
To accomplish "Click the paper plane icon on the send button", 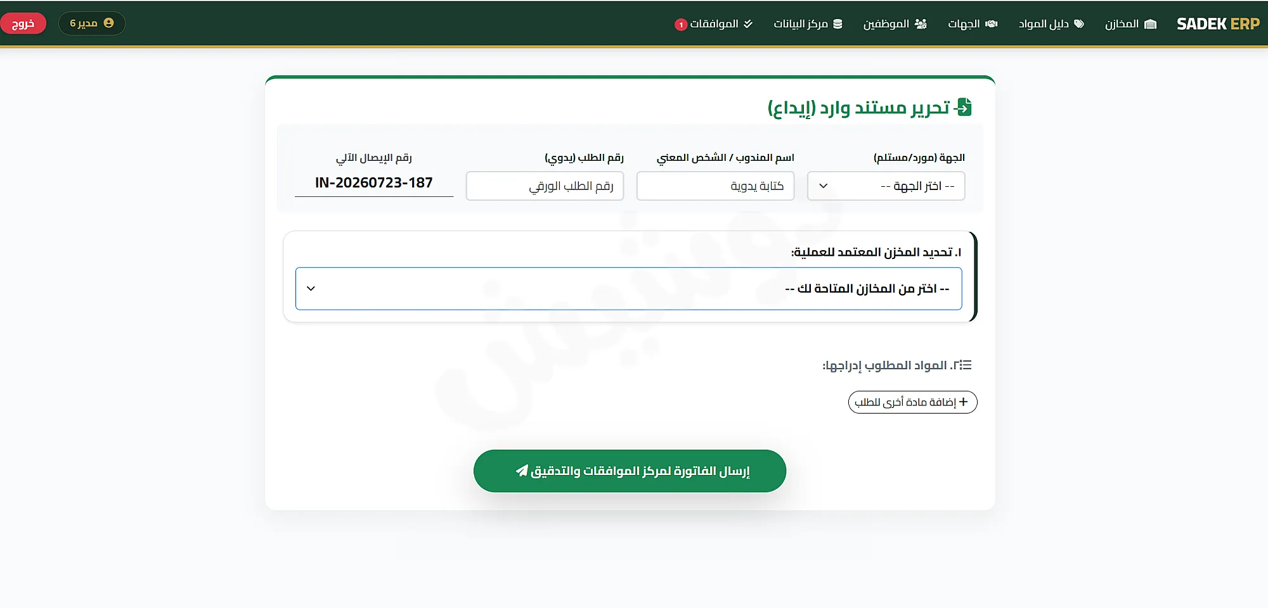I will [522, 471].
